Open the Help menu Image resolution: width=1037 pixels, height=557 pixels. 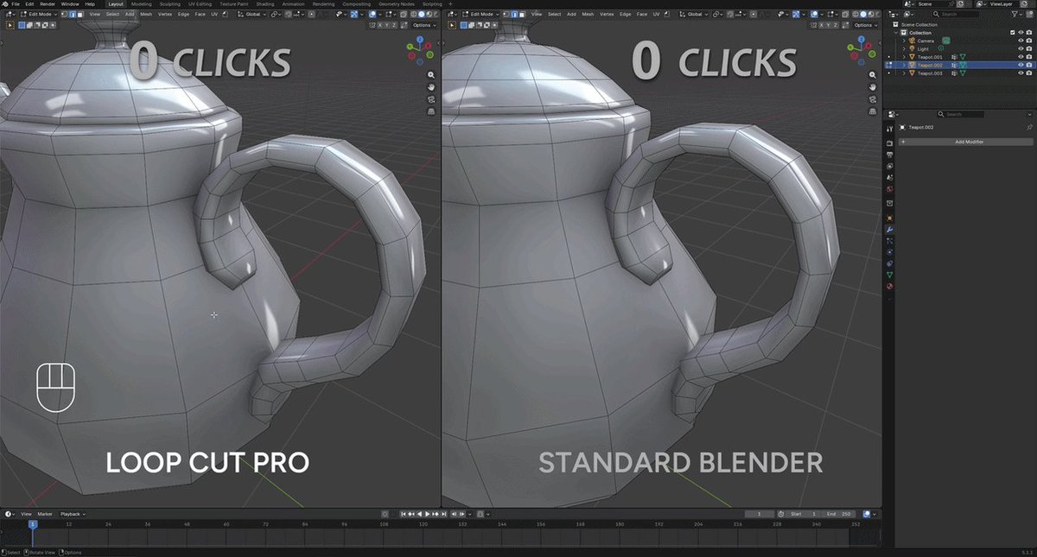point(90,3)
